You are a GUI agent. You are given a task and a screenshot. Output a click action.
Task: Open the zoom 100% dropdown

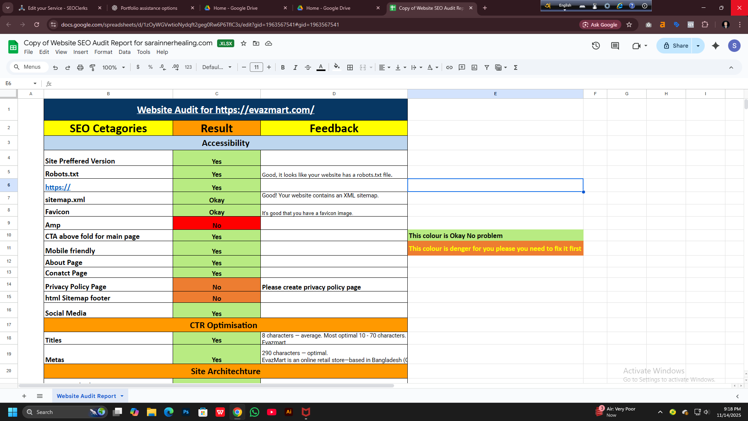[113, 68]
